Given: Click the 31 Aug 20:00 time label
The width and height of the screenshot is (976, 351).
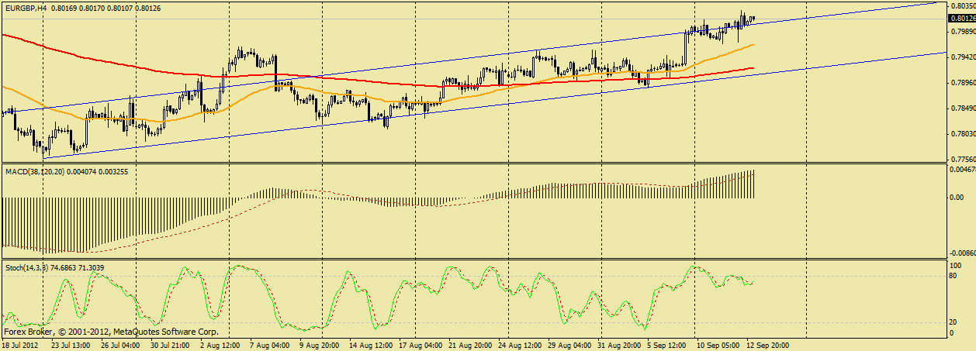Looking at the screenshot, I should [618, 345].
